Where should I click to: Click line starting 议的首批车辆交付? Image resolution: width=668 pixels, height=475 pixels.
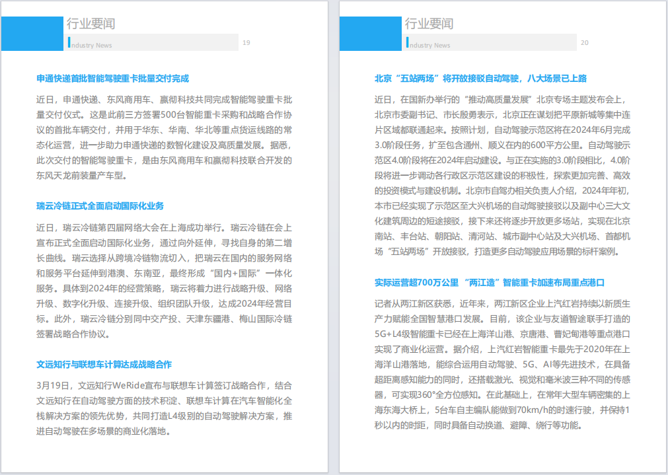coord(164,130)
